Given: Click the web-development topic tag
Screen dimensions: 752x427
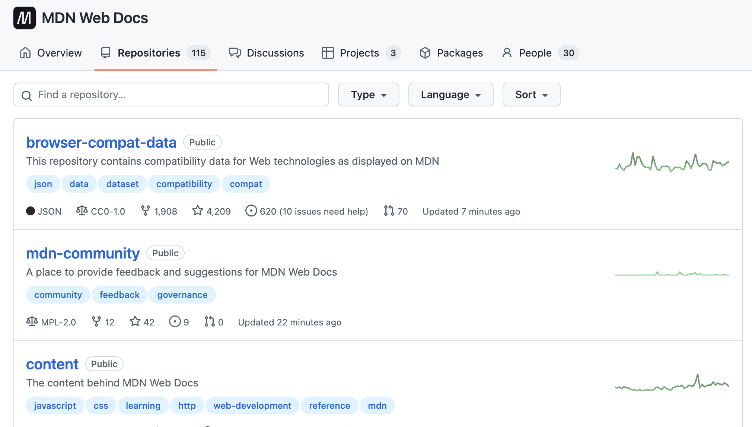Looking at the screenshot, I should point(252,405).
